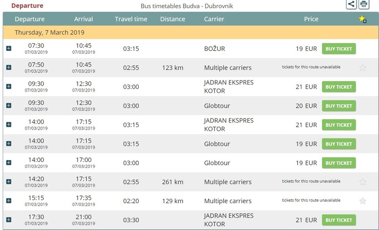The width and height of the screenshot is (379, 230).
Task: Open the Departure tab
Action: pyautogui.click(x=27, y=6)
